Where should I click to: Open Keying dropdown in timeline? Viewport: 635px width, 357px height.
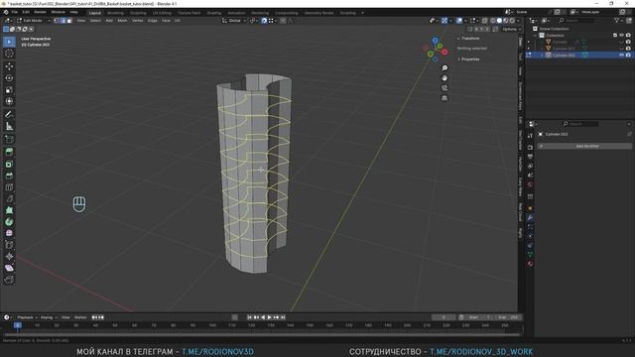pyautogui.click(x=49, y=317)
